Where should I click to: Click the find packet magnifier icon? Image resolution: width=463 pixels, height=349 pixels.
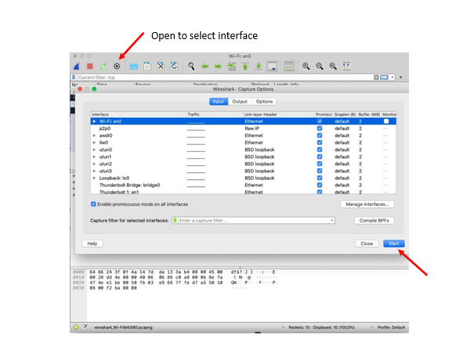[x=191, y=66]
